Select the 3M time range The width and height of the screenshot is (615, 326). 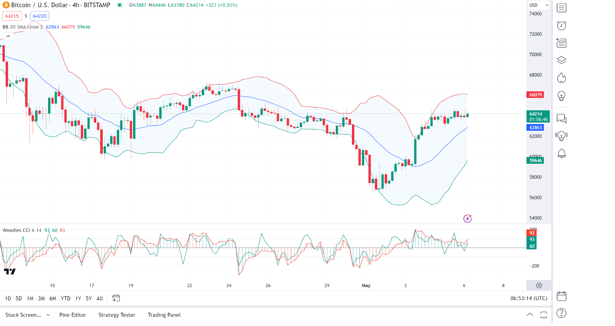point(42,298)
